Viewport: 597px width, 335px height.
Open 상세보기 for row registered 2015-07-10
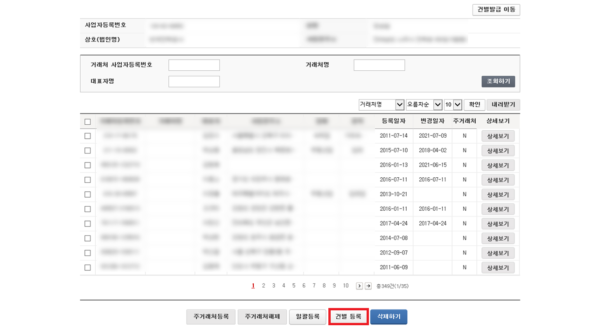tap(498, 151)
